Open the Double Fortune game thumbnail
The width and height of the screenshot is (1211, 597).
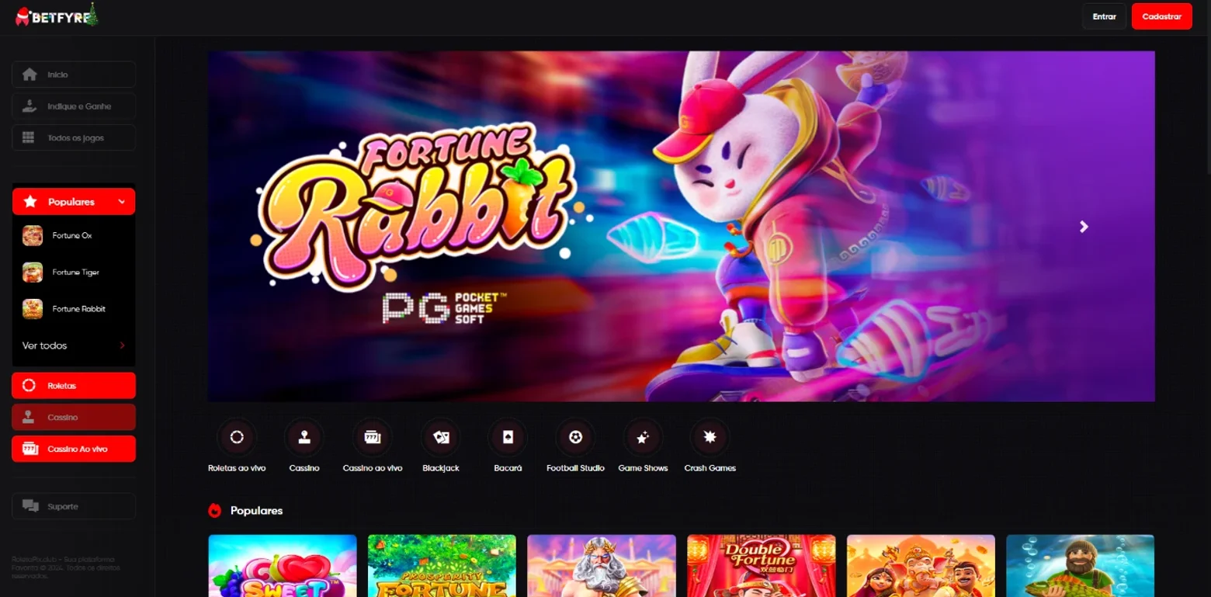(x=762, y=566)
